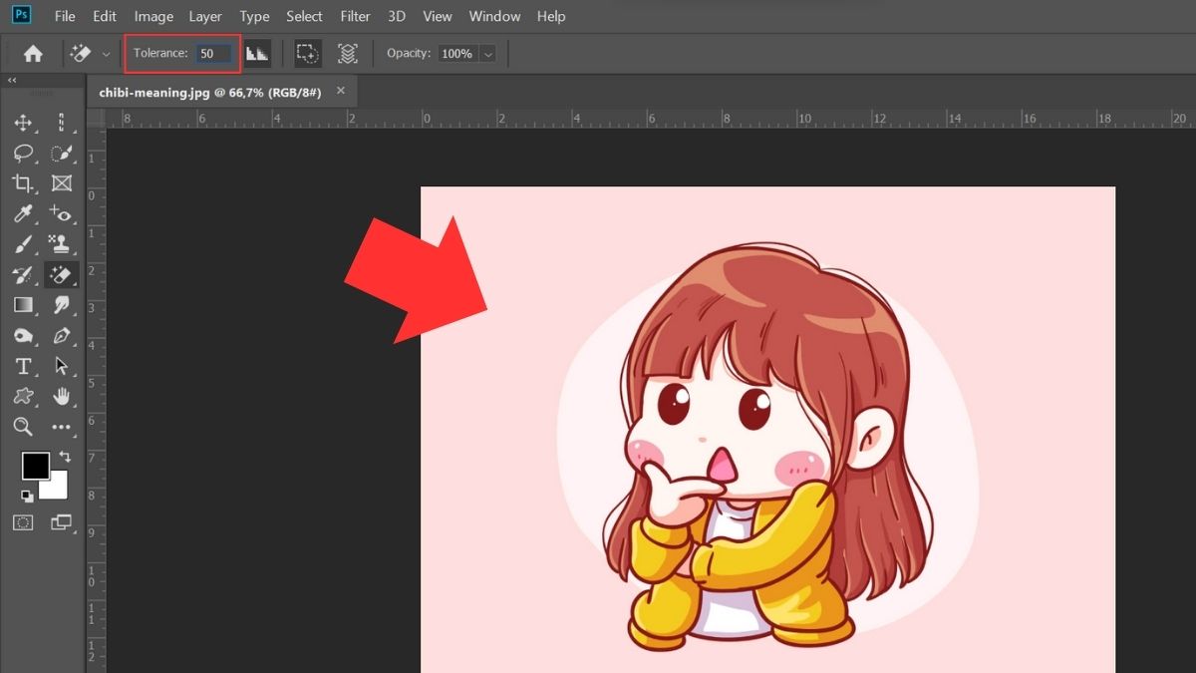Open the Filter menu
1196x673 pixels.
click(356, 16)
